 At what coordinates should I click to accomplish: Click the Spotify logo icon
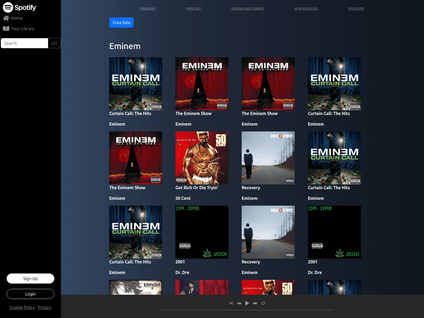point(7,8)
